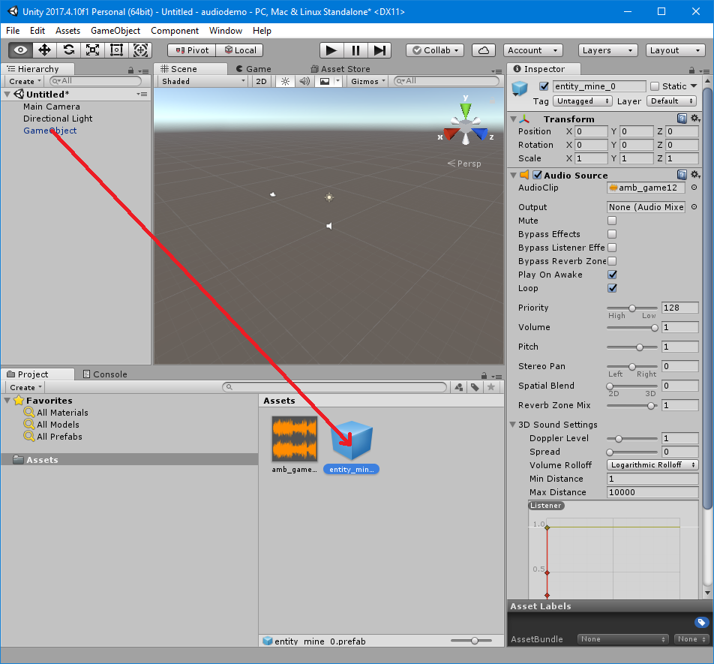Open Transform component gear settings

(695, 119)
